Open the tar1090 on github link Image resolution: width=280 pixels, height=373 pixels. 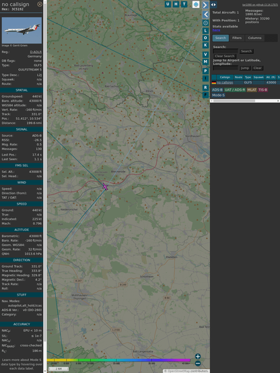point(260,5)
